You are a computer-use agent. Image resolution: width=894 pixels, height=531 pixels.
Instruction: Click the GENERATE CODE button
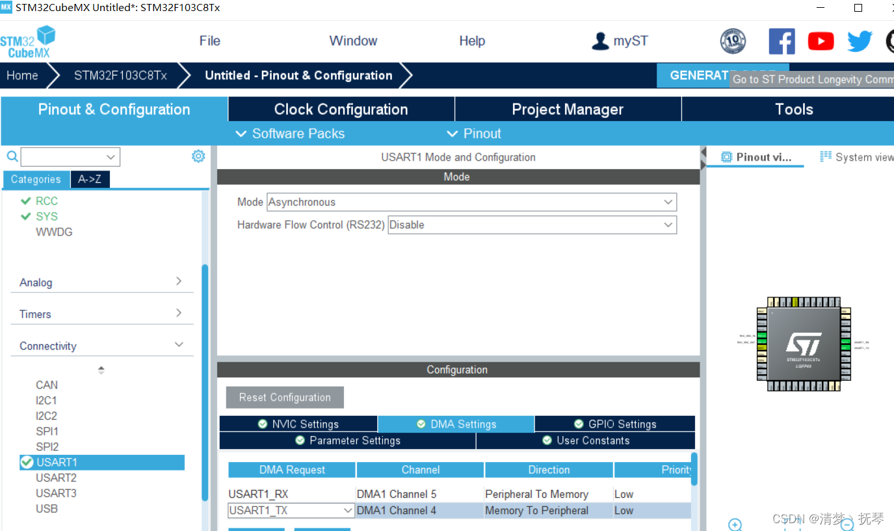pyautogui.click(x=722, y=75)
